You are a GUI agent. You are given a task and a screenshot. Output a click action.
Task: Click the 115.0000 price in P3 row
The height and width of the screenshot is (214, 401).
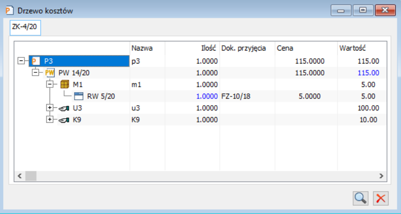click(310, 61)
